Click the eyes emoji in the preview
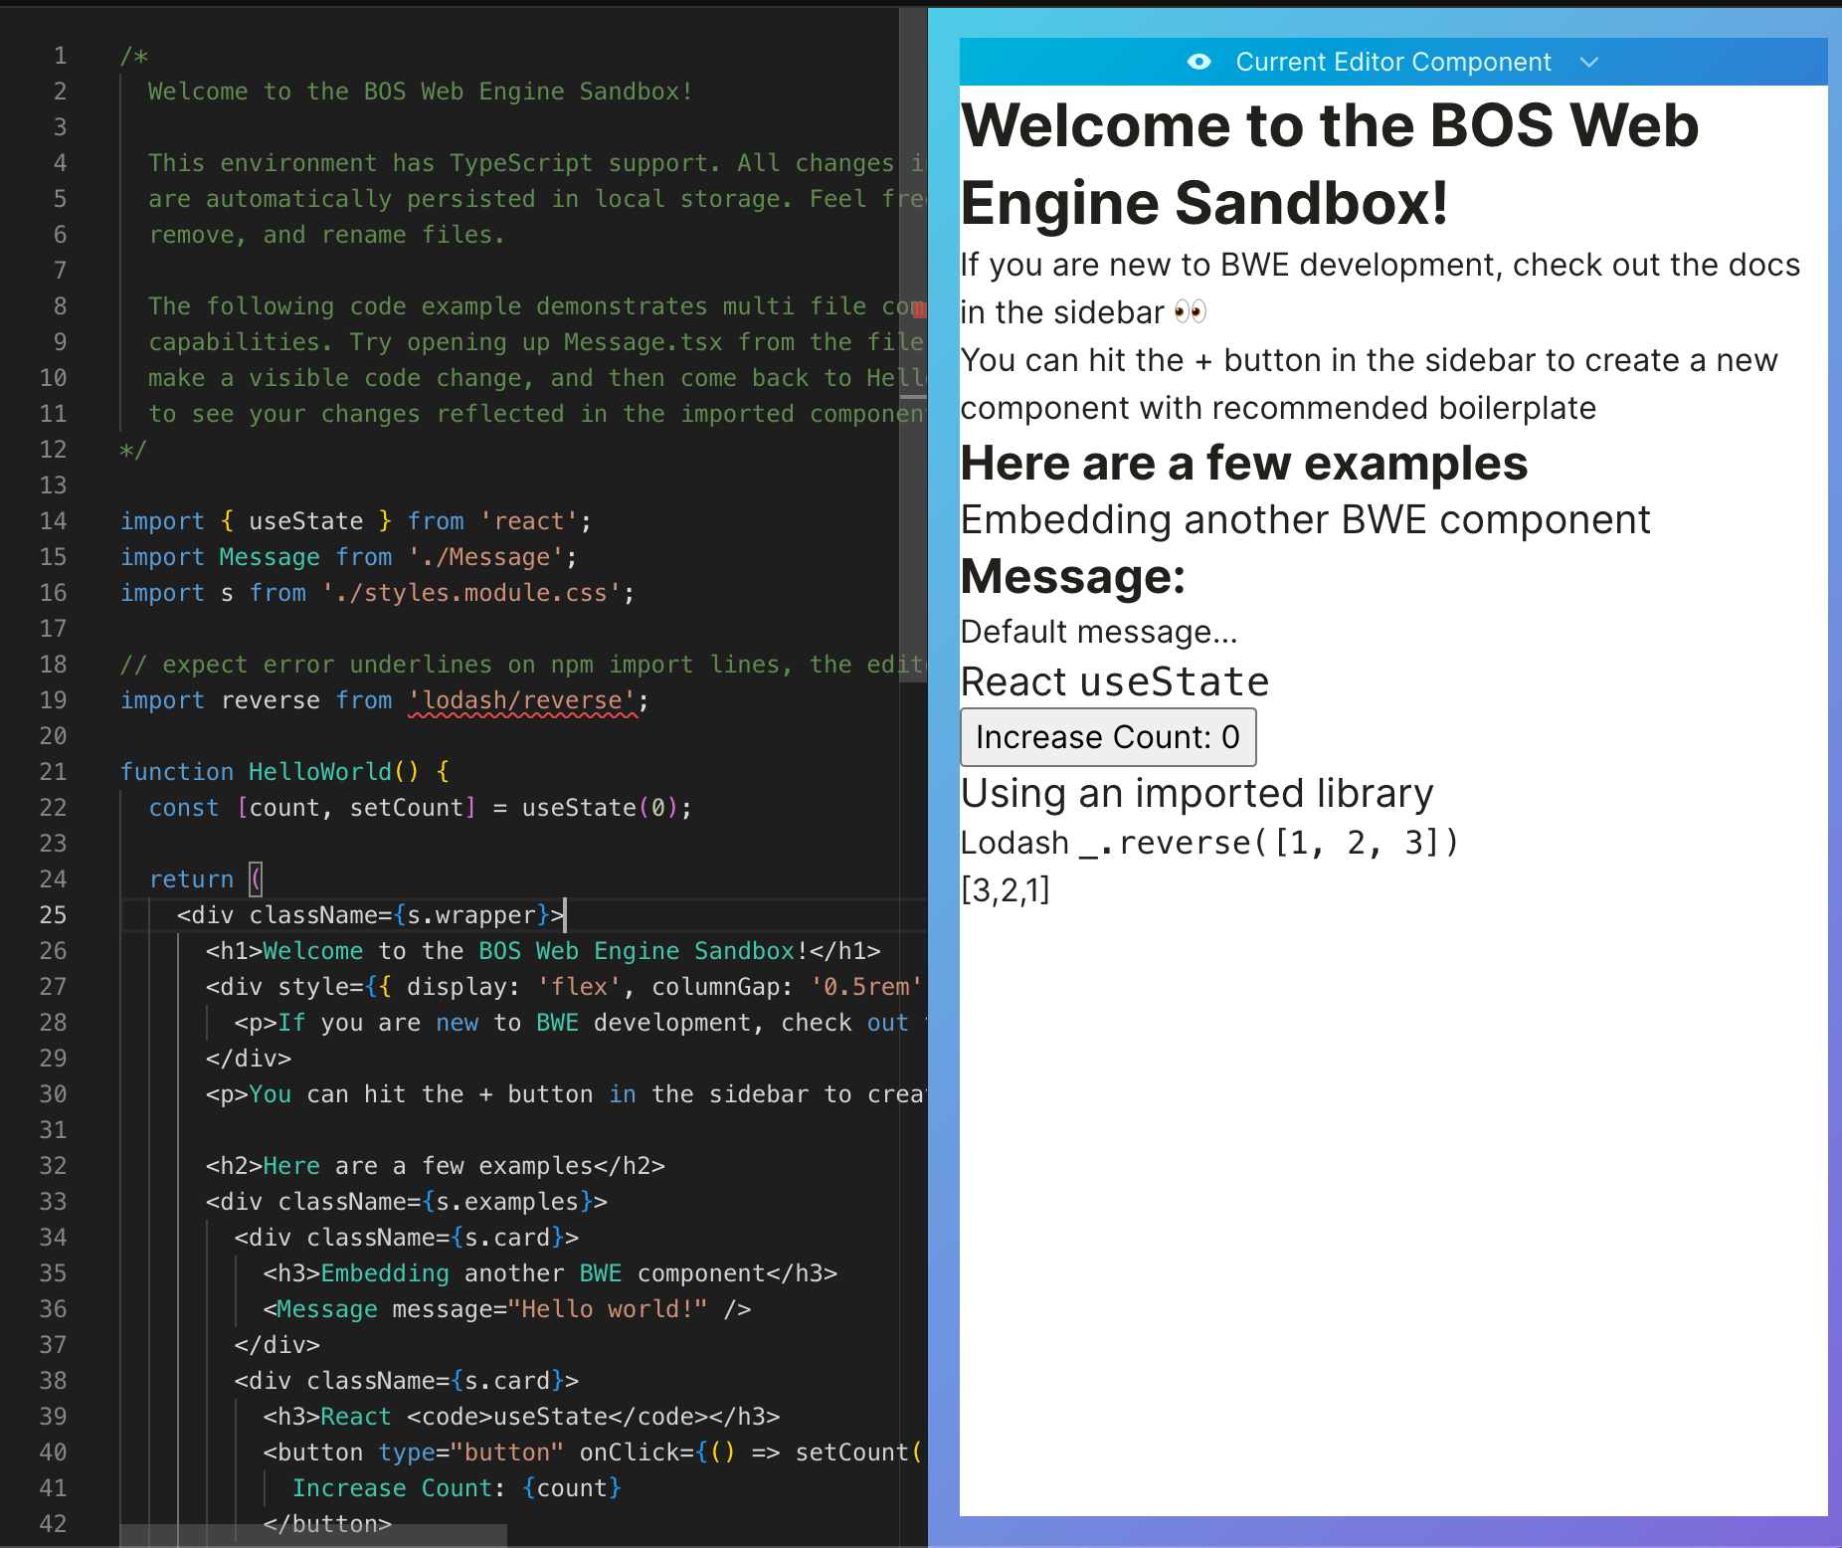The width and height of the screenshot is (1842, 1548). point(1190,312)
